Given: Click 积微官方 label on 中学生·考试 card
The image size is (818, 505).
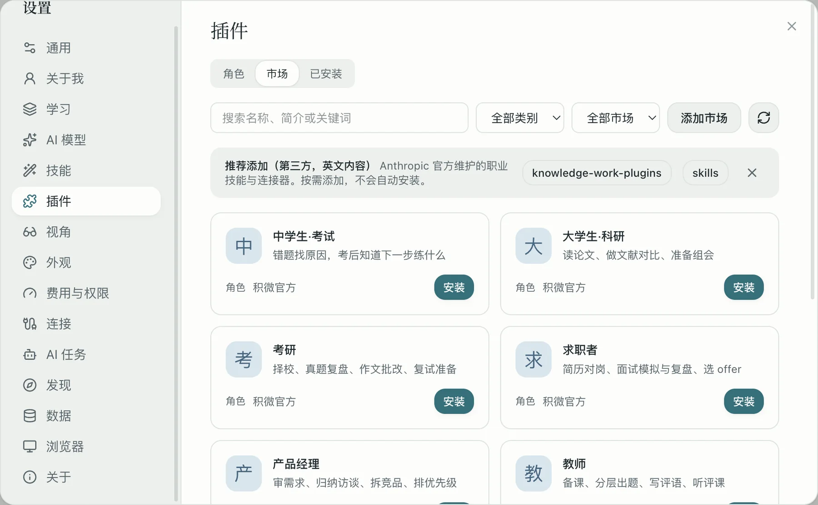Looking at the screenshot, I should [274, 288].
